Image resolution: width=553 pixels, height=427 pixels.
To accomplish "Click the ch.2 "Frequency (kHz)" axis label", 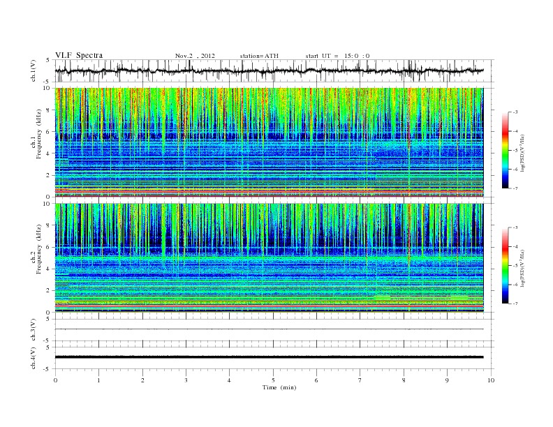I will (x=39, y=249).
